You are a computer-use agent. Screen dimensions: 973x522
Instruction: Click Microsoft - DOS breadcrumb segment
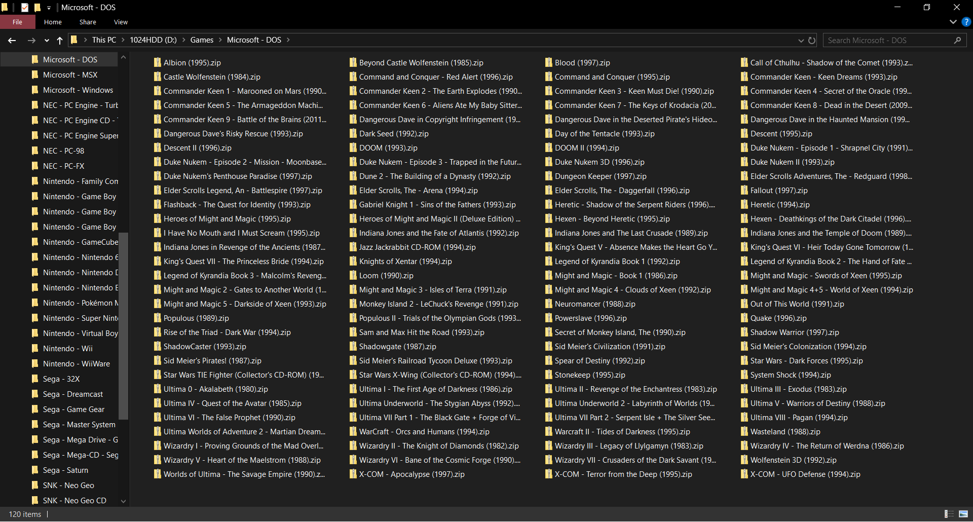pos(254,40)
